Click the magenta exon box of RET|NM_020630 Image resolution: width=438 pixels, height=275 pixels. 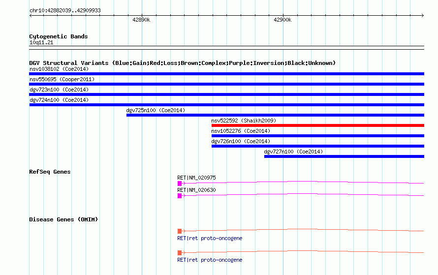[x=180, y=196]
